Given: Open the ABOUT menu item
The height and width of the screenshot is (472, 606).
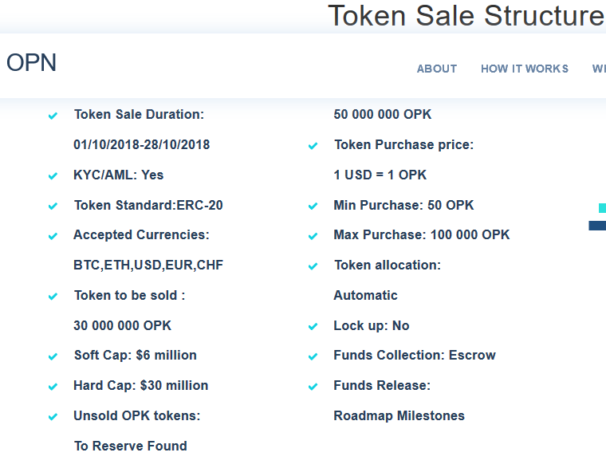Looking at the screenshot, I should (437, 69).
